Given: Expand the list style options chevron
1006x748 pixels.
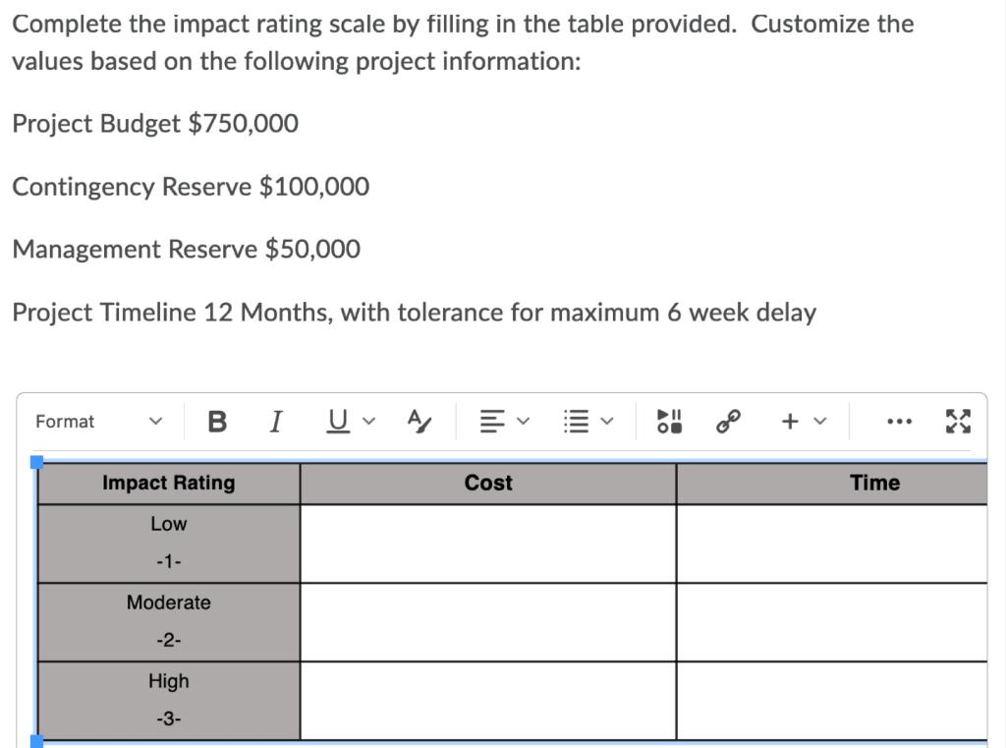Looking at the screenshot, I should (608, 423).
